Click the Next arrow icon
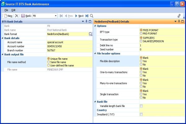This screenshot has height=124, width=186. pyautogui.click(x=76, y=16)
